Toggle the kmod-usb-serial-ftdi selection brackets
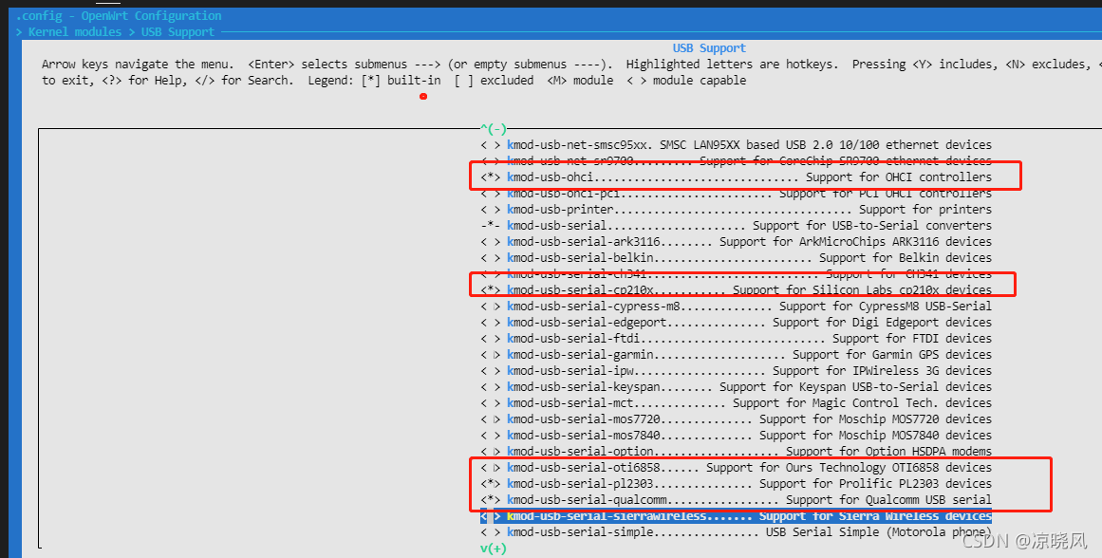This screenshot has height=558, width=1102. coord(491,339)
